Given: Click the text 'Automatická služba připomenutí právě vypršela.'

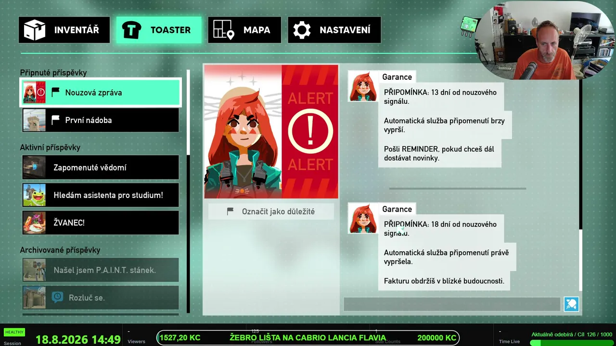Looking at the screenshot, I should click(x=446, y=257).
